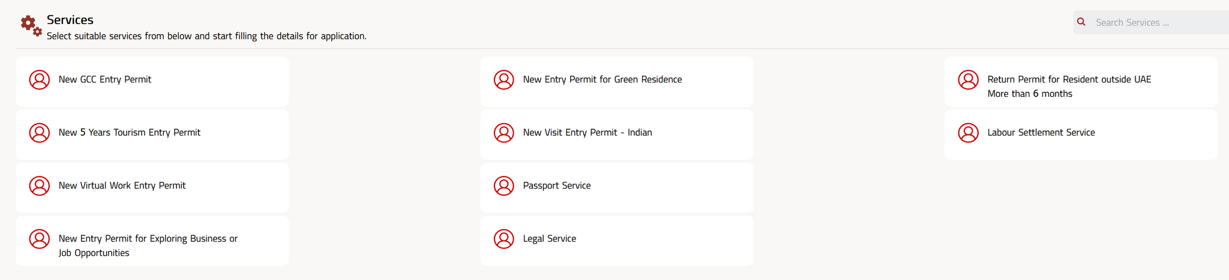Click the Passport Service user icon

(x=504, y=186)
